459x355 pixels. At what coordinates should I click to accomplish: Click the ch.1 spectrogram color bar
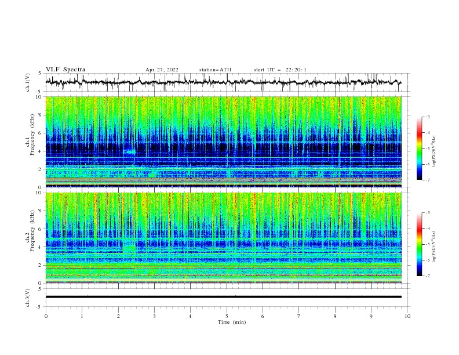[x=420, y=148]
